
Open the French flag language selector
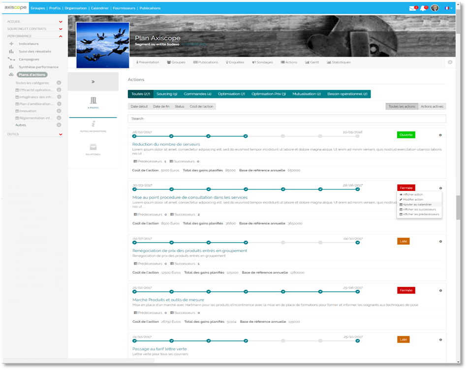[448, 8]
